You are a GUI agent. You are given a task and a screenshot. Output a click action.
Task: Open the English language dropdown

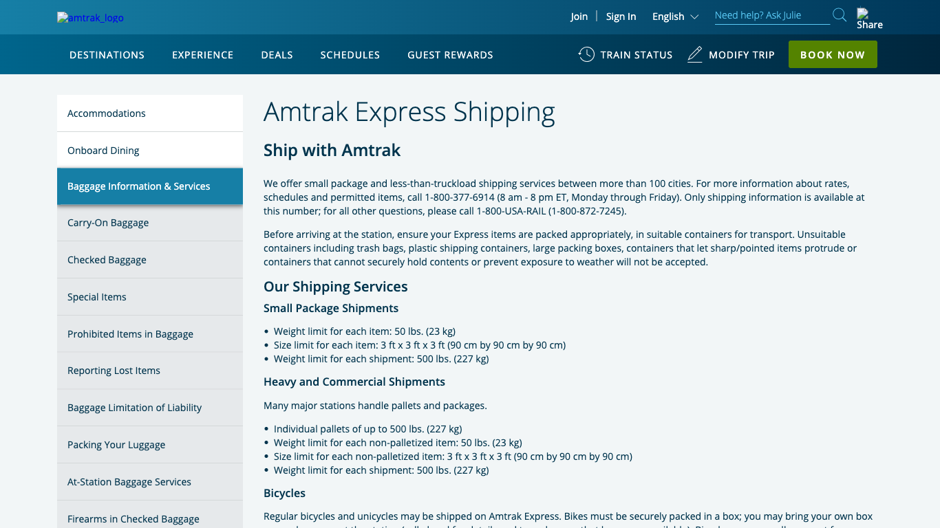[675, 16]
